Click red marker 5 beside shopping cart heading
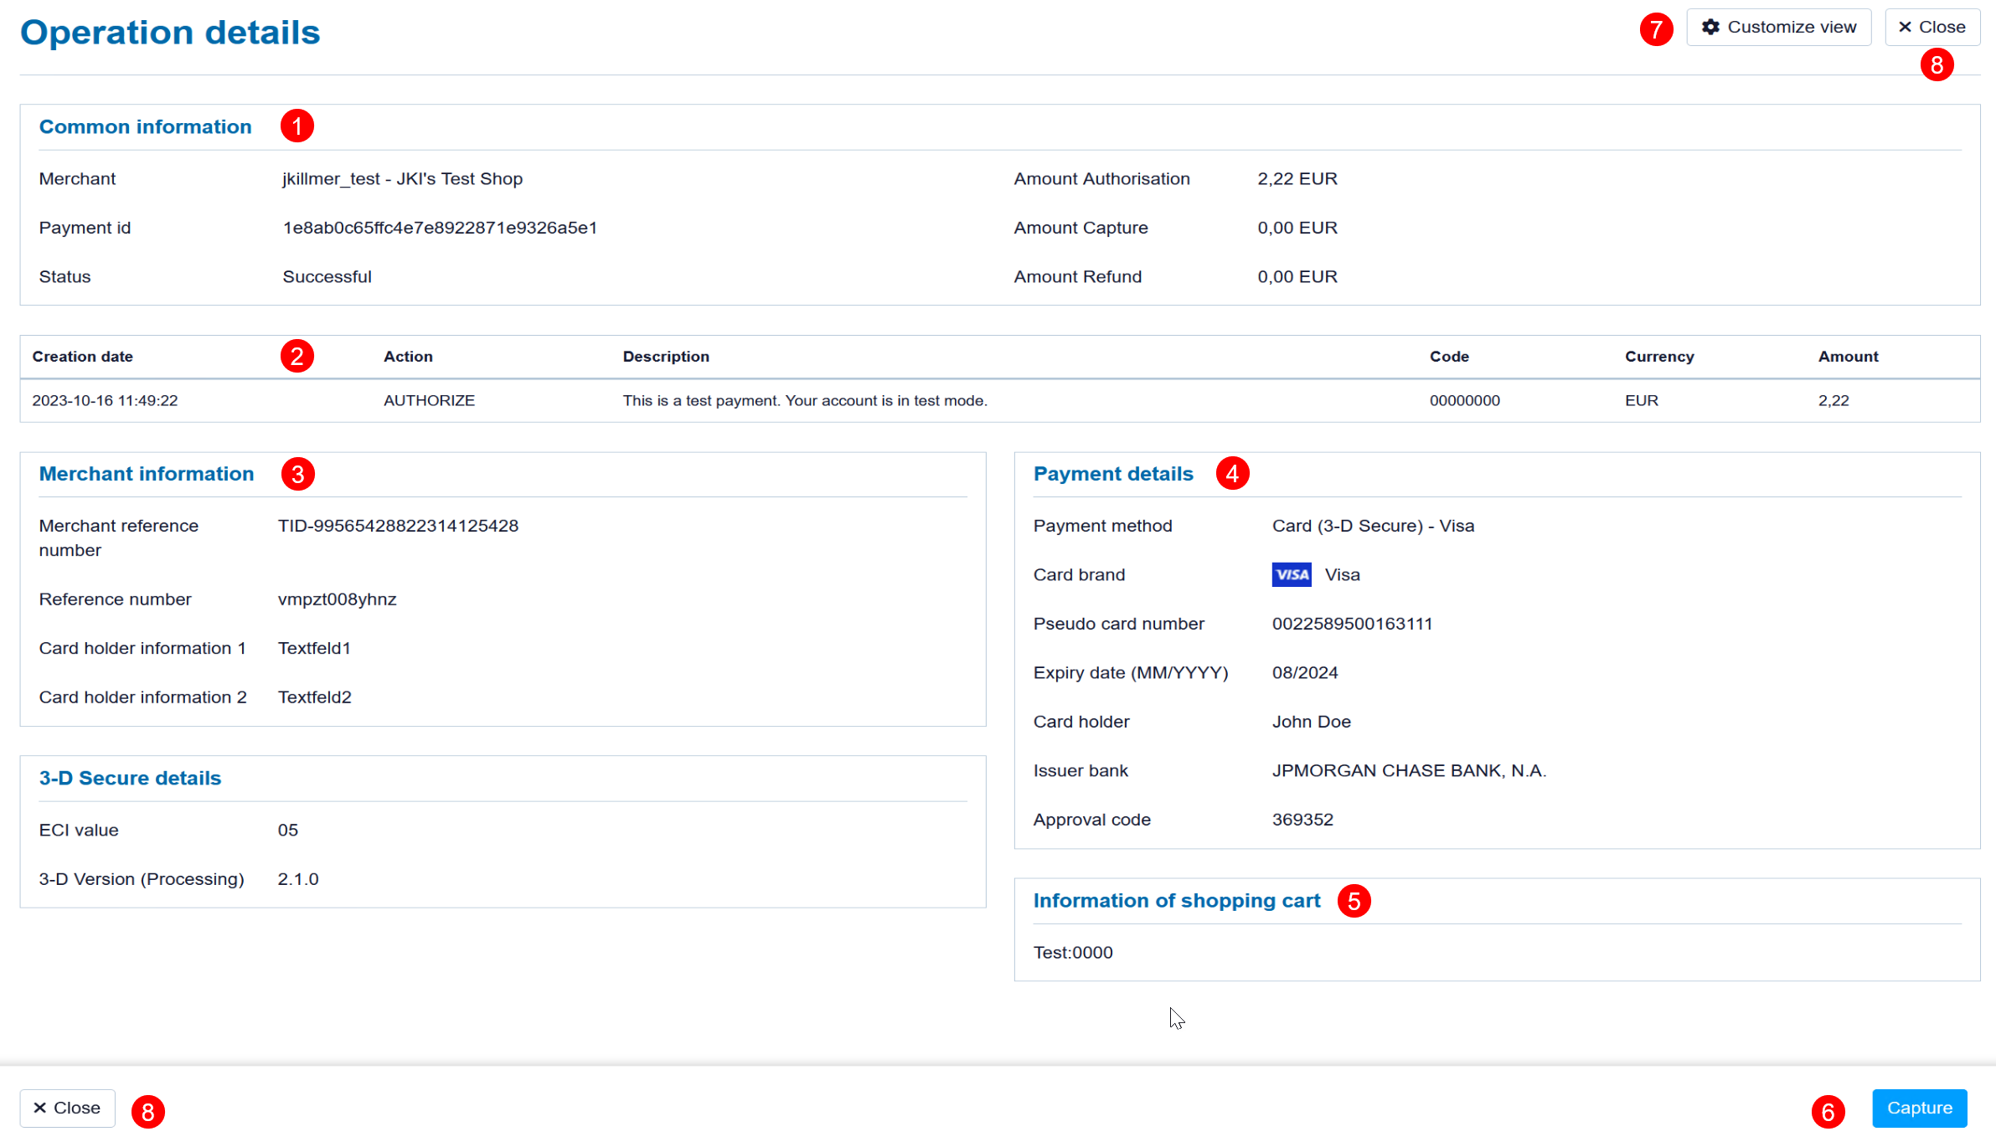Image resolution: width=1996 pixels, height=1147 pixels. 1354,901
